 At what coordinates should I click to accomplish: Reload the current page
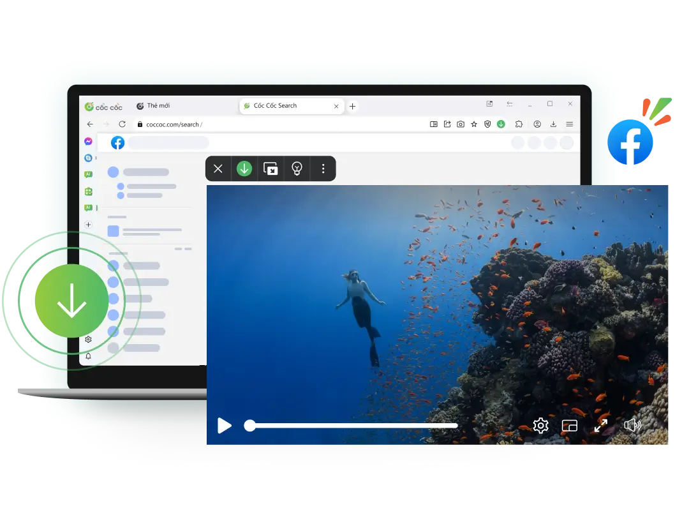122,124
